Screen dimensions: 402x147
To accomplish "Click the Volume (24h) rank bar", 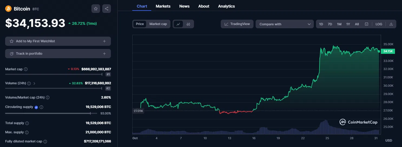I will [x=54, y=88].
